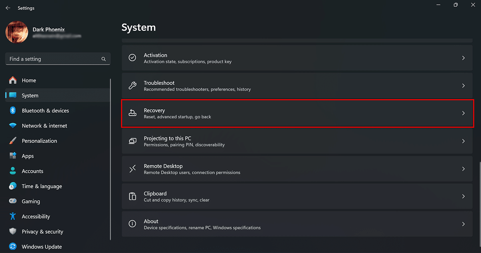Expand the Recovery settings row
The image size is (481, 253).
(463, 113)
